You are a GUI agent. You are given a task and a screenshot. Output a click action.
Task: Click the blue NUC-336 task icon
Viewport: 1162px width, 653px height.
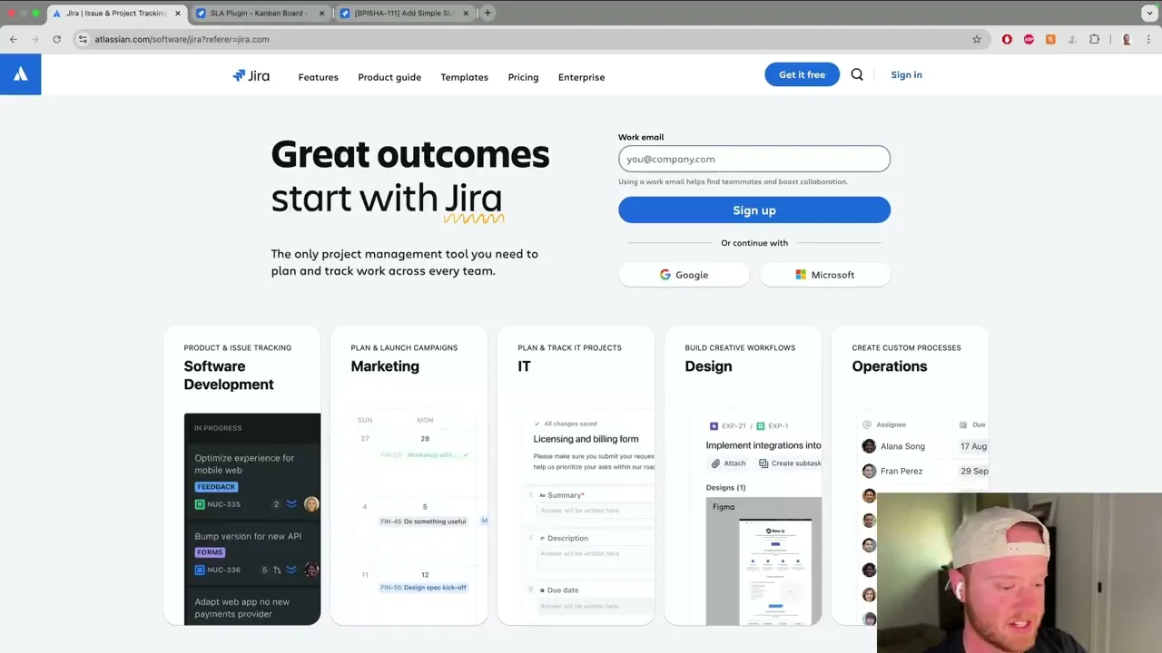pos(200,570)
